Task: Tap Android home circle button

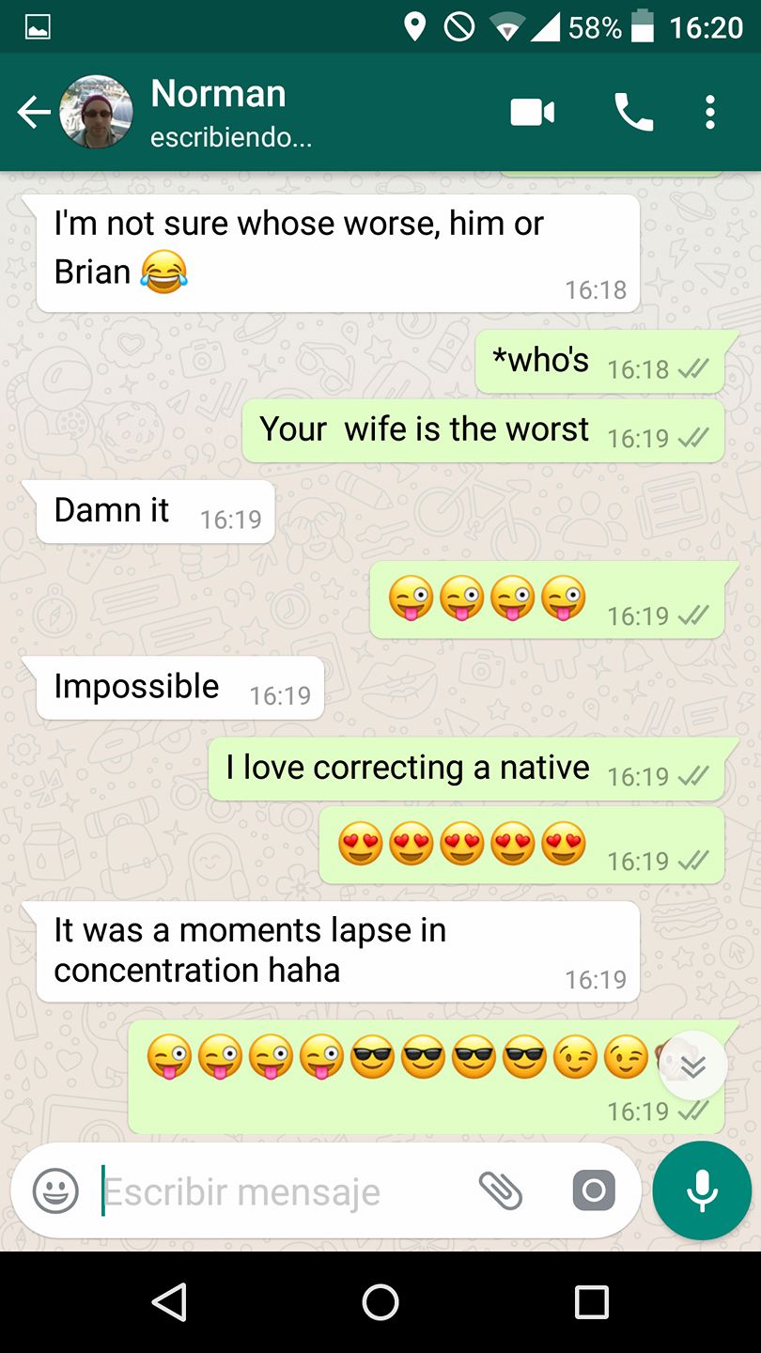Action: pos(380,1302)
